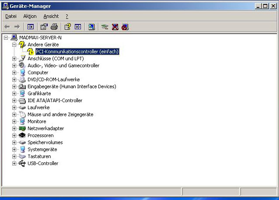Viewport: 279px width, 200px height.
Task: Open the Aktion menu
Action: [x=30, y=16]
